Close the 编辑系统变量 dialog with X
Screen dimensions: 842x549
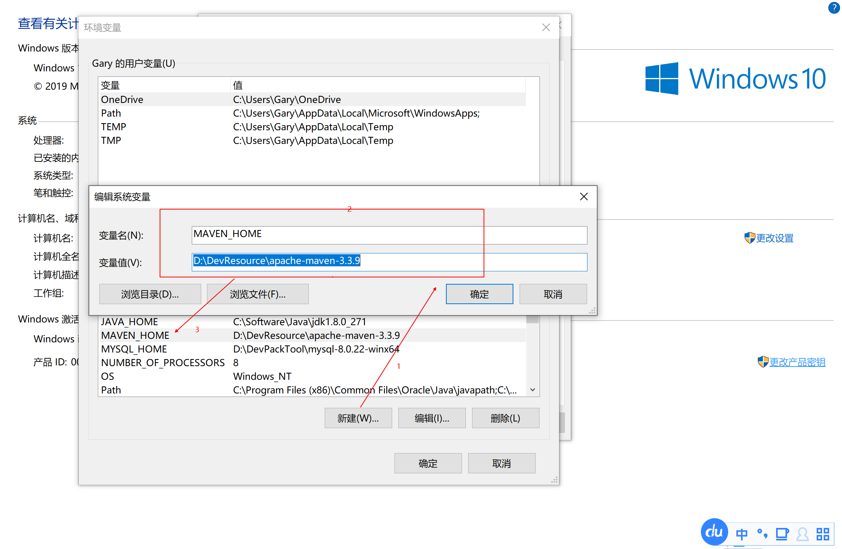pyautogui.click(x=584, y=197)
